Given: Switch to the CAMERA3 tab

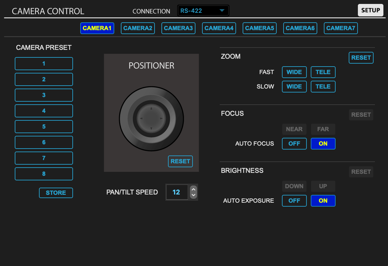Looking at the screenshot, I should pyautogui.click(x=178, y=28).
